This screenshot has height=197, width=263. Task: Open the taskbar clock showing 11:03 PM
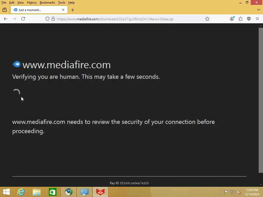pos(252,192)
